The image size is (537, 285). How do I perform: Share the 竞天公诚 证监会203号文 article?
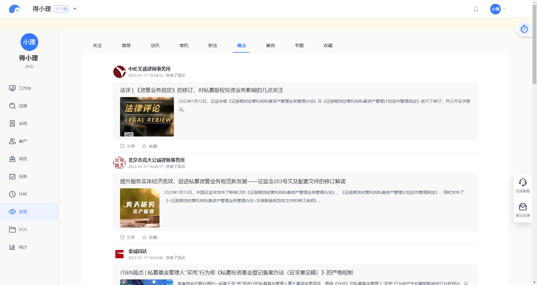click(x=127, y=237)
